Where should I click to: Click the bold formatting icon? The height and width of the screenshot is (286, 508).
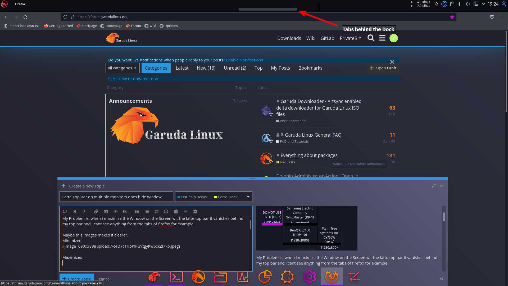(x=75, y=211)
